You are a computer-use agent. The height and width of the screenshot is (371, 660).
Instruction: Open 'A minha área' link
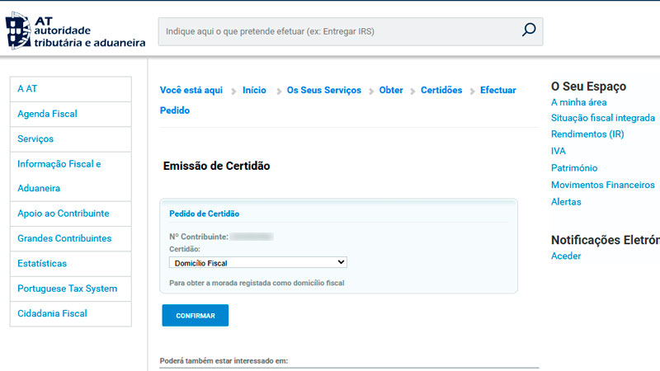tap(579, 102)
